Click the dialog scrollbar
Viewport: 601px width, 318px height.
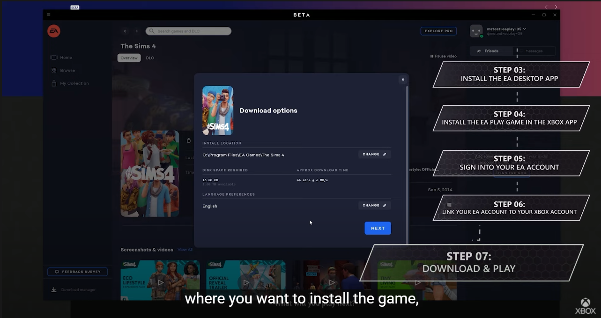[407, 164]
